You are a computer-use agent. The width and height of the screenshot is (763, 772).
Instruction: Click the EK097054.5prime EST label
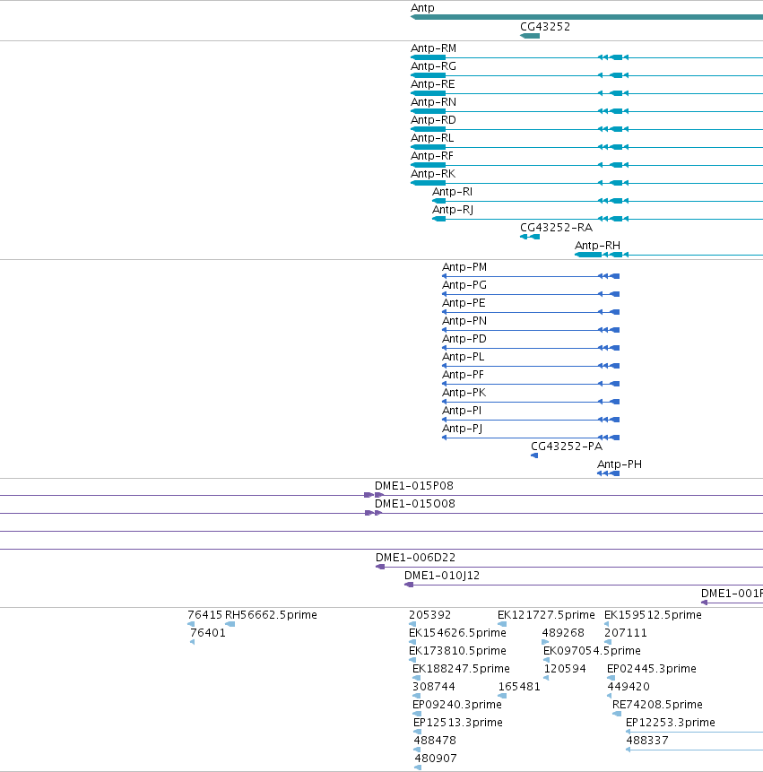pyautogui.click(x=592, y=651)
